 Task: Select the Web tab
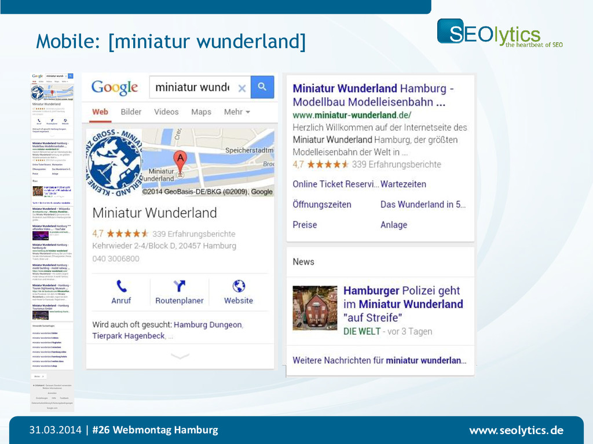click(x=100, y=112)
